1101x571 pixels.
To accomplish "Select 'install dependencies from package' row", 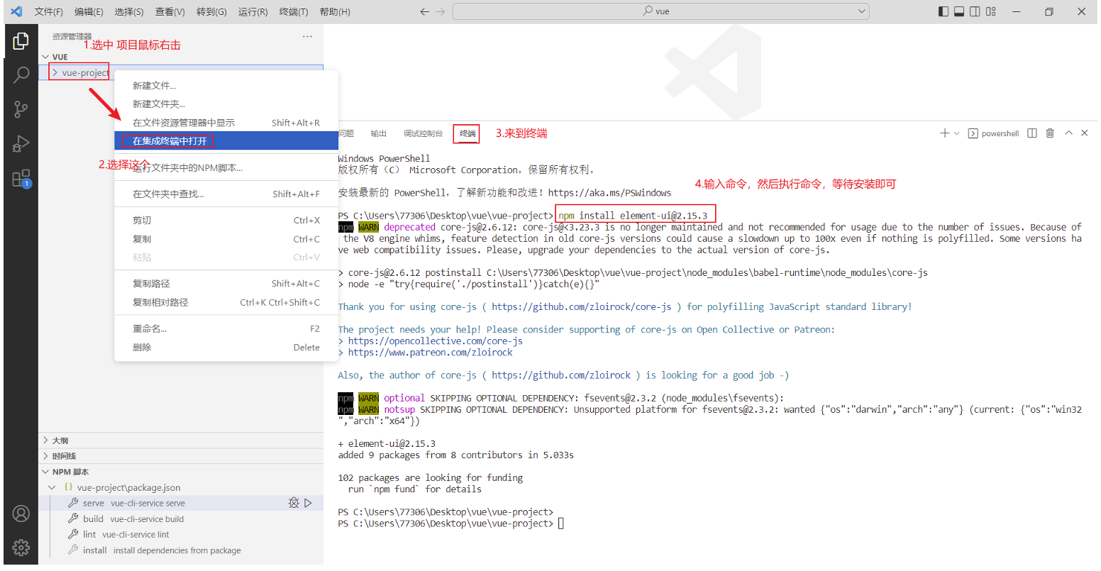I will [181, 550].
